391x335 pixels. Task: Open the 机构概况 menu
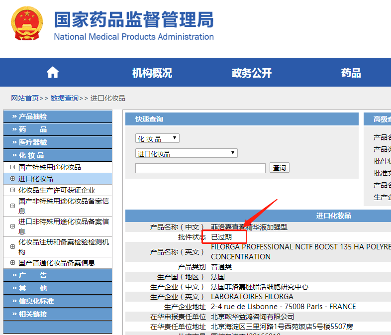[152, 73]
